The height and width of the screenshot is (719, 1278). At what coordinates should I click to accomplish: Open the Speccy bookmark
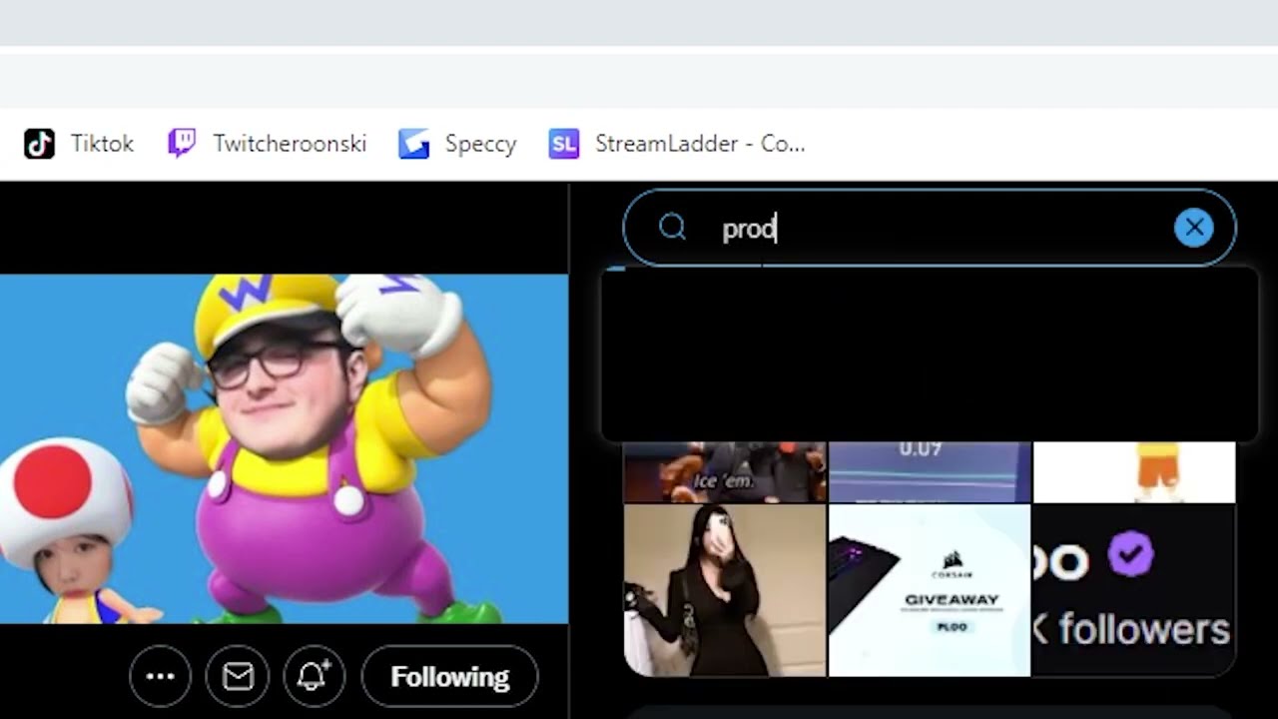[x=457, y=144]
